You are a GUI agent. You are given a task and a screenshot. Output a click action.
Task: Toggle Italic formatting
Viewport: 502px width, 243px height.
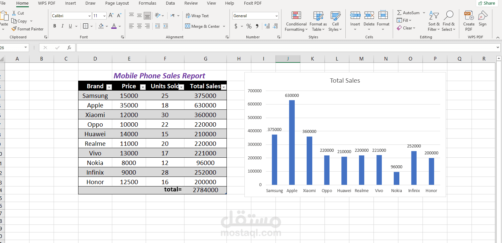tap(62, 26)
